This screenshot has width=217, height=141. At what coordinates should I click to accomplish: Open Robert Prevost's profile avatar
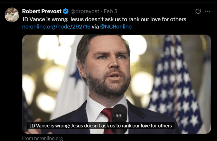click(12, 15)
